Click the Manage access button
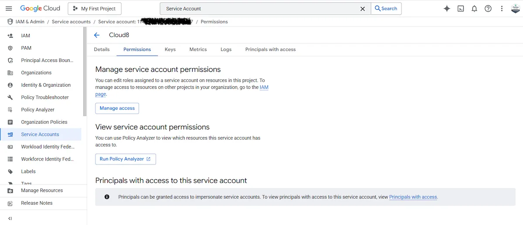Image resolution: width=523 pixels, height=225 pixels. tap(117, 108)
